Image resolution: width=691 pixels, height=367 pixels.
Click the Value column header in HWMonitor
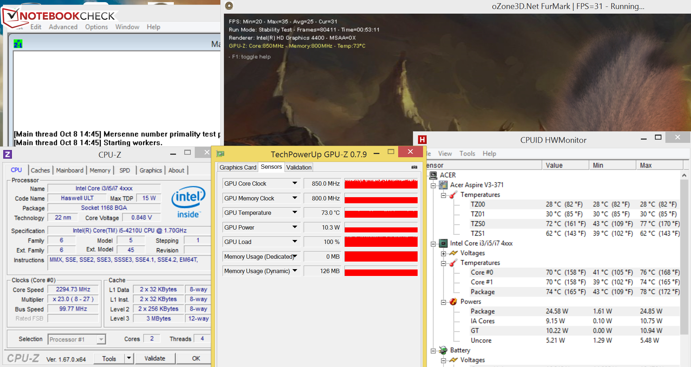565,165
